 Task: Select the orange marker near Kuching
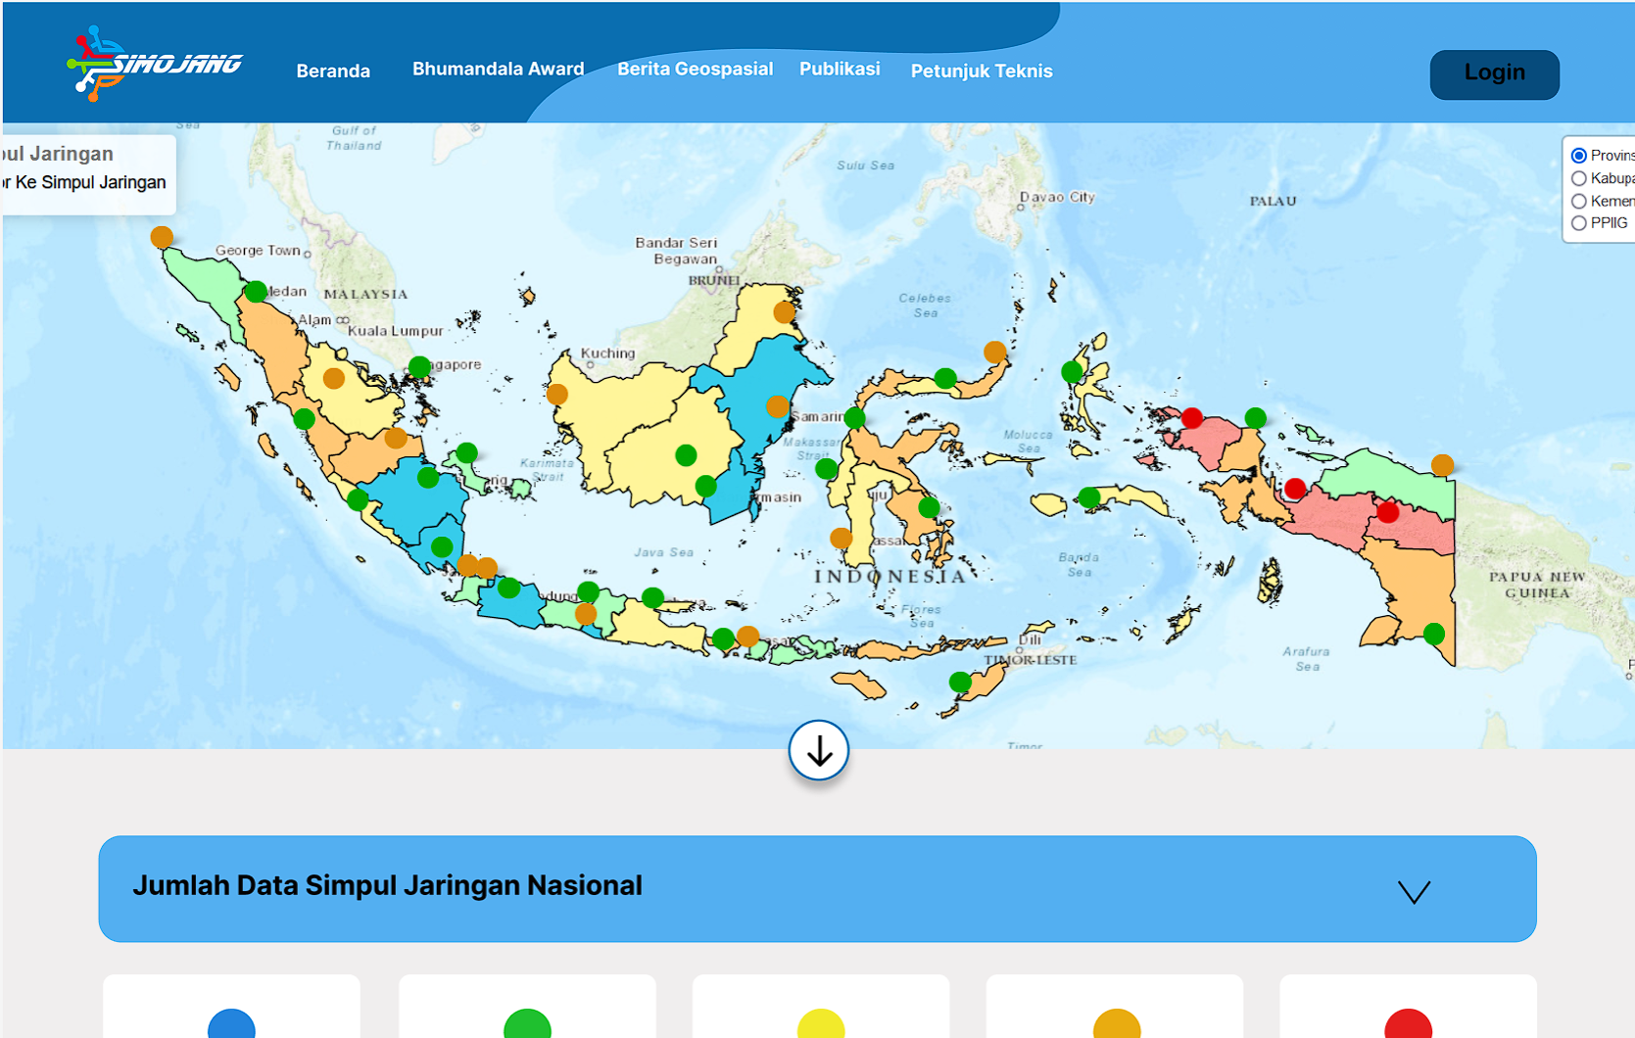pos(558,396)
